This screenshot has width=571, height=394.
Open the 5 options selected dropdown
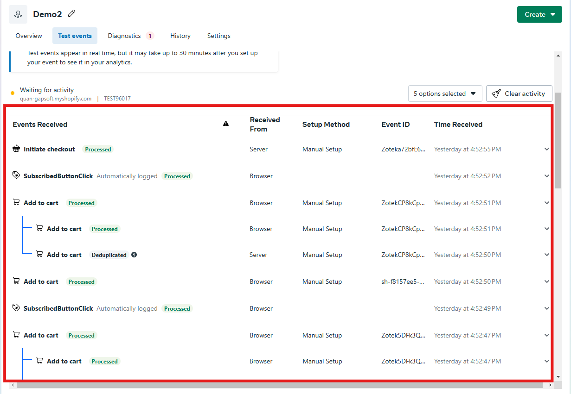click(x=445, y=94)
